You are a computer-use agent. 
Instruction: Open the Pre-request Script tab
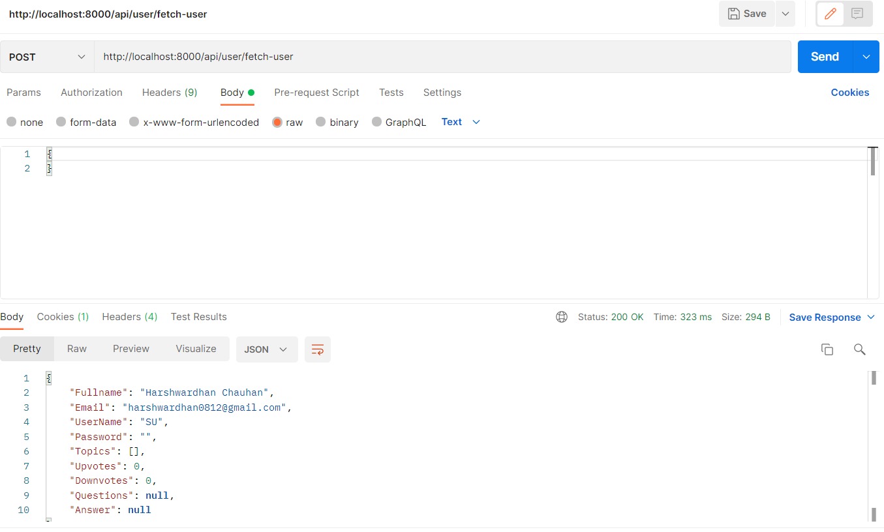pyautogui.click(x=316, y=93)
